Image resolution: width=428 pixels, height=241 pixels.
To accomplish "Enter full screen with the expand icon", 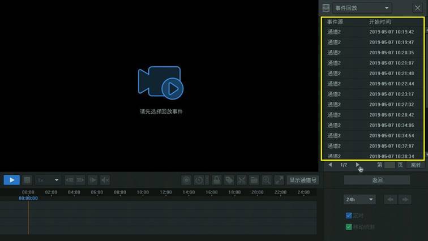I will 279,180.
